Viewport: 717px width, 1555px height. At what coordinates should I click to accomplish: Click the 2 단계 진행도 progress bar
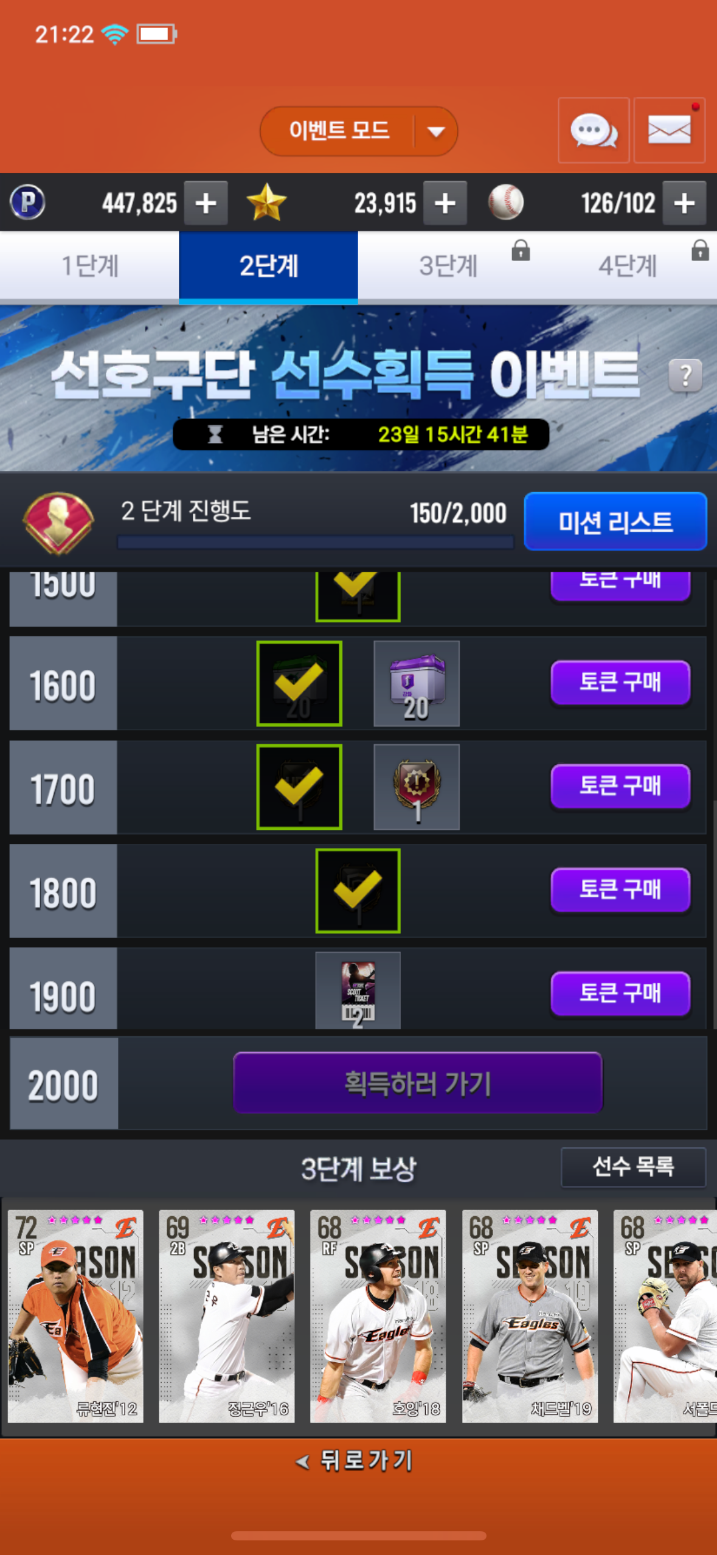[315, 541]
